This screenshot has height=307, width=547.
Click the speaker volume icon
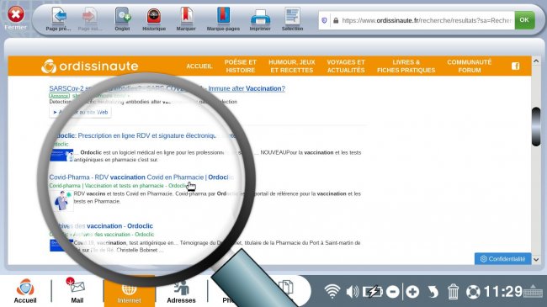point(353,292)
